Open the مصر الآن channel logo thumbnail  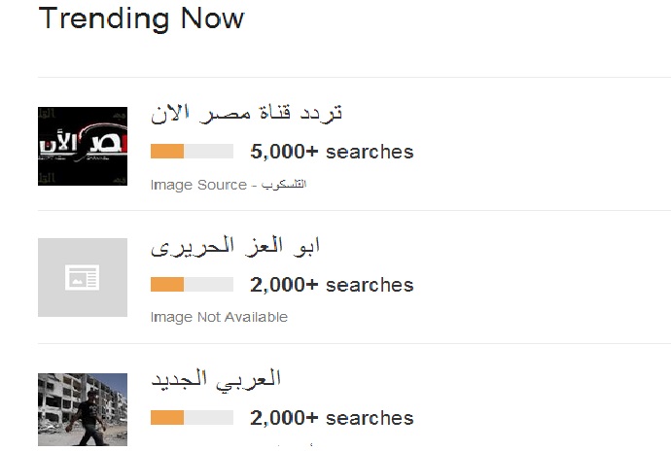pos(83,146)
